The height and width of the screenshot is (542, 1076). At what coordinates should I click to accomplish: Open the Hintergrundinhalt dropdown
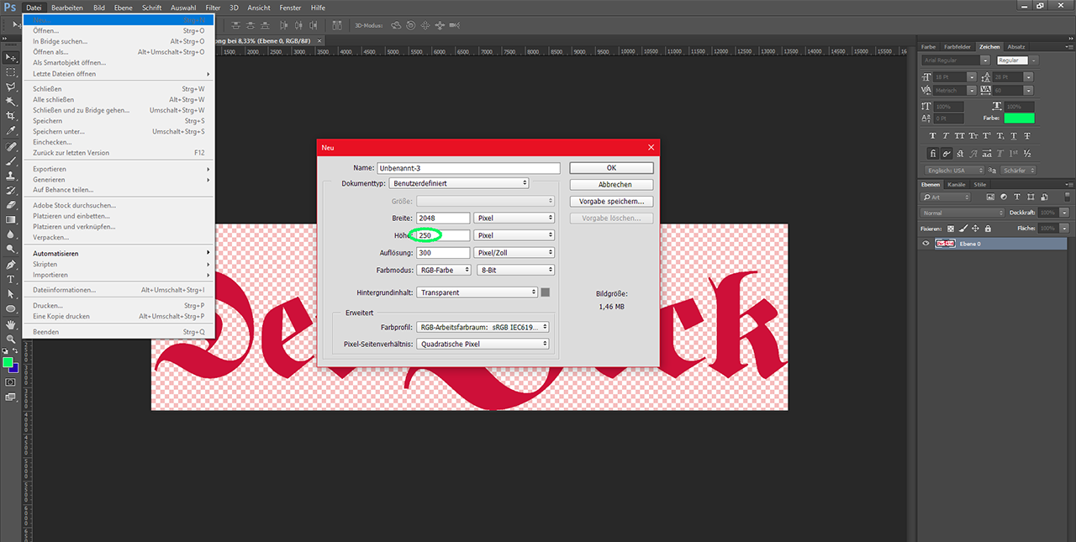(x=475, y=292)
